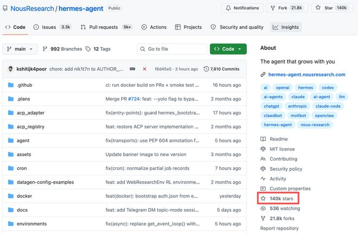The height and width of the screenshot is (234, 358).
Task: Open the .plans folder icon
Action: click(x=11, y=99)
